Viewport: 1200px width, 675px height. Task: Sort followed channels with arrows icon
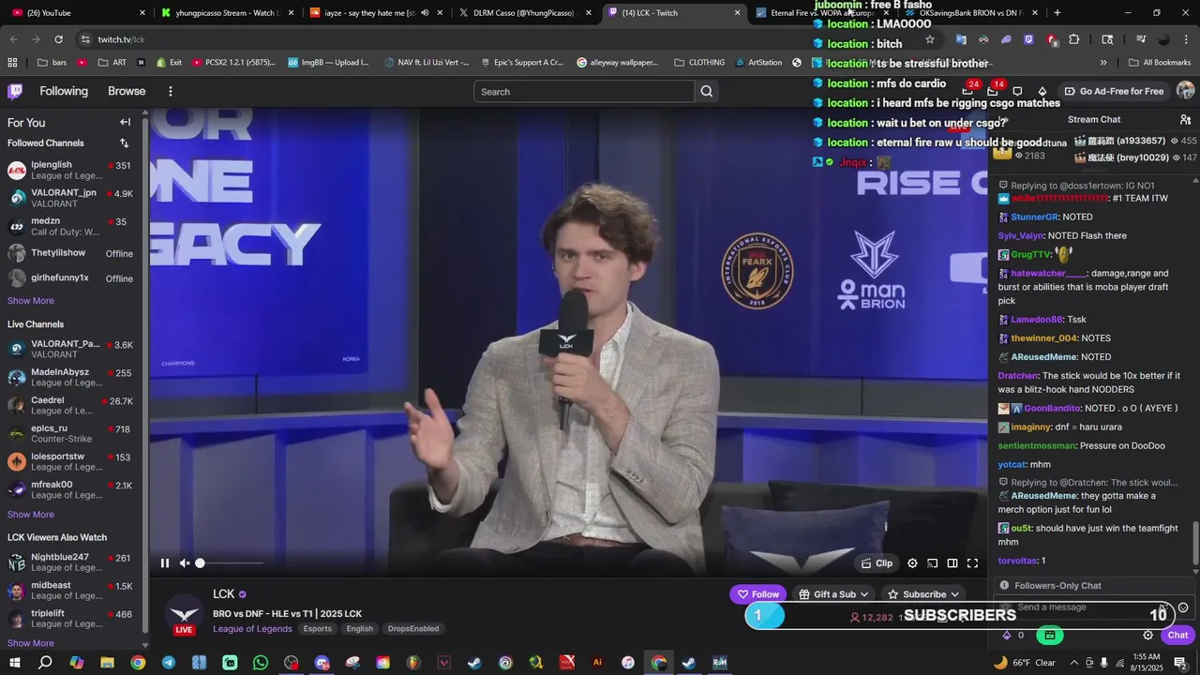[x=124, y=143]
